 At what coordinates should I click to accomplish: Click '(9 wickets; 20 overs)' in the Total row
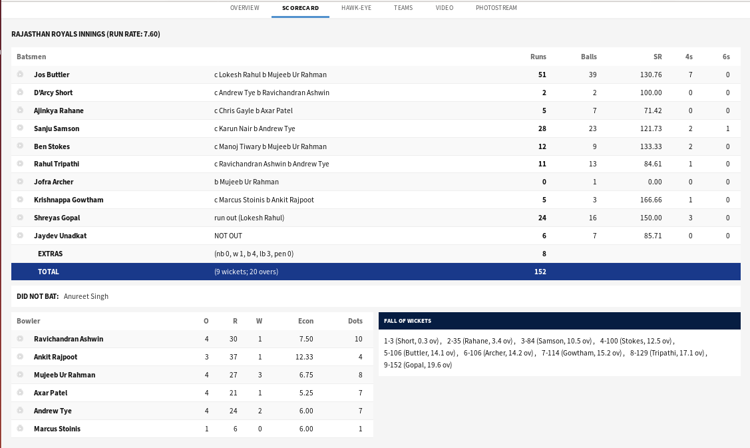[246, 272]
